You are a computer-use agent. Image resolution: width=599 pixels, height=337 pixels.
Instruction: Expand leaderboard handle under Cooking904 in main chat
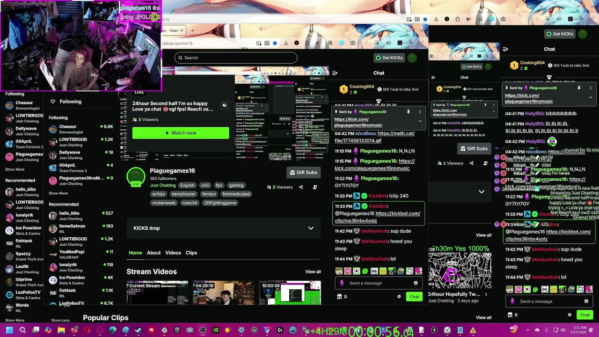coord(379,101)
